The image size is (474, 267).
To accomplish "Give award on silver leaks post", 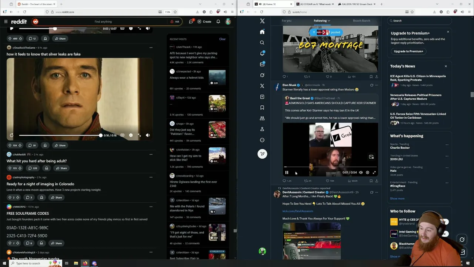I will [x=45, y=145].
